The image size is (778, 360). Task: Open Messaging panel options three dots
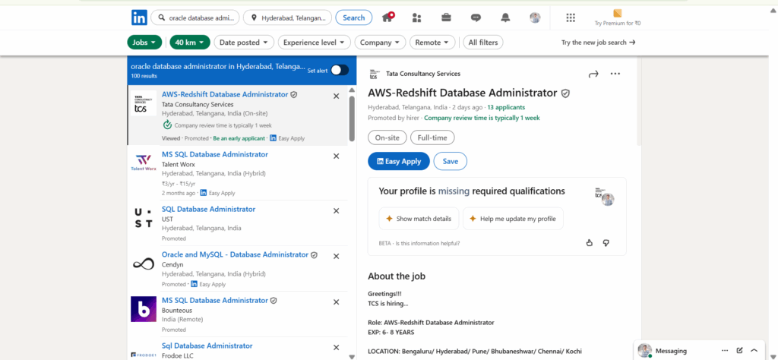pyautogui.click(x=724, y=351)
